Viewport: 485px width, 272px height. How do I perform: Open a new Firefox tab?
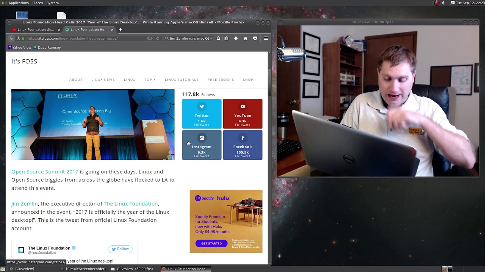120,29
